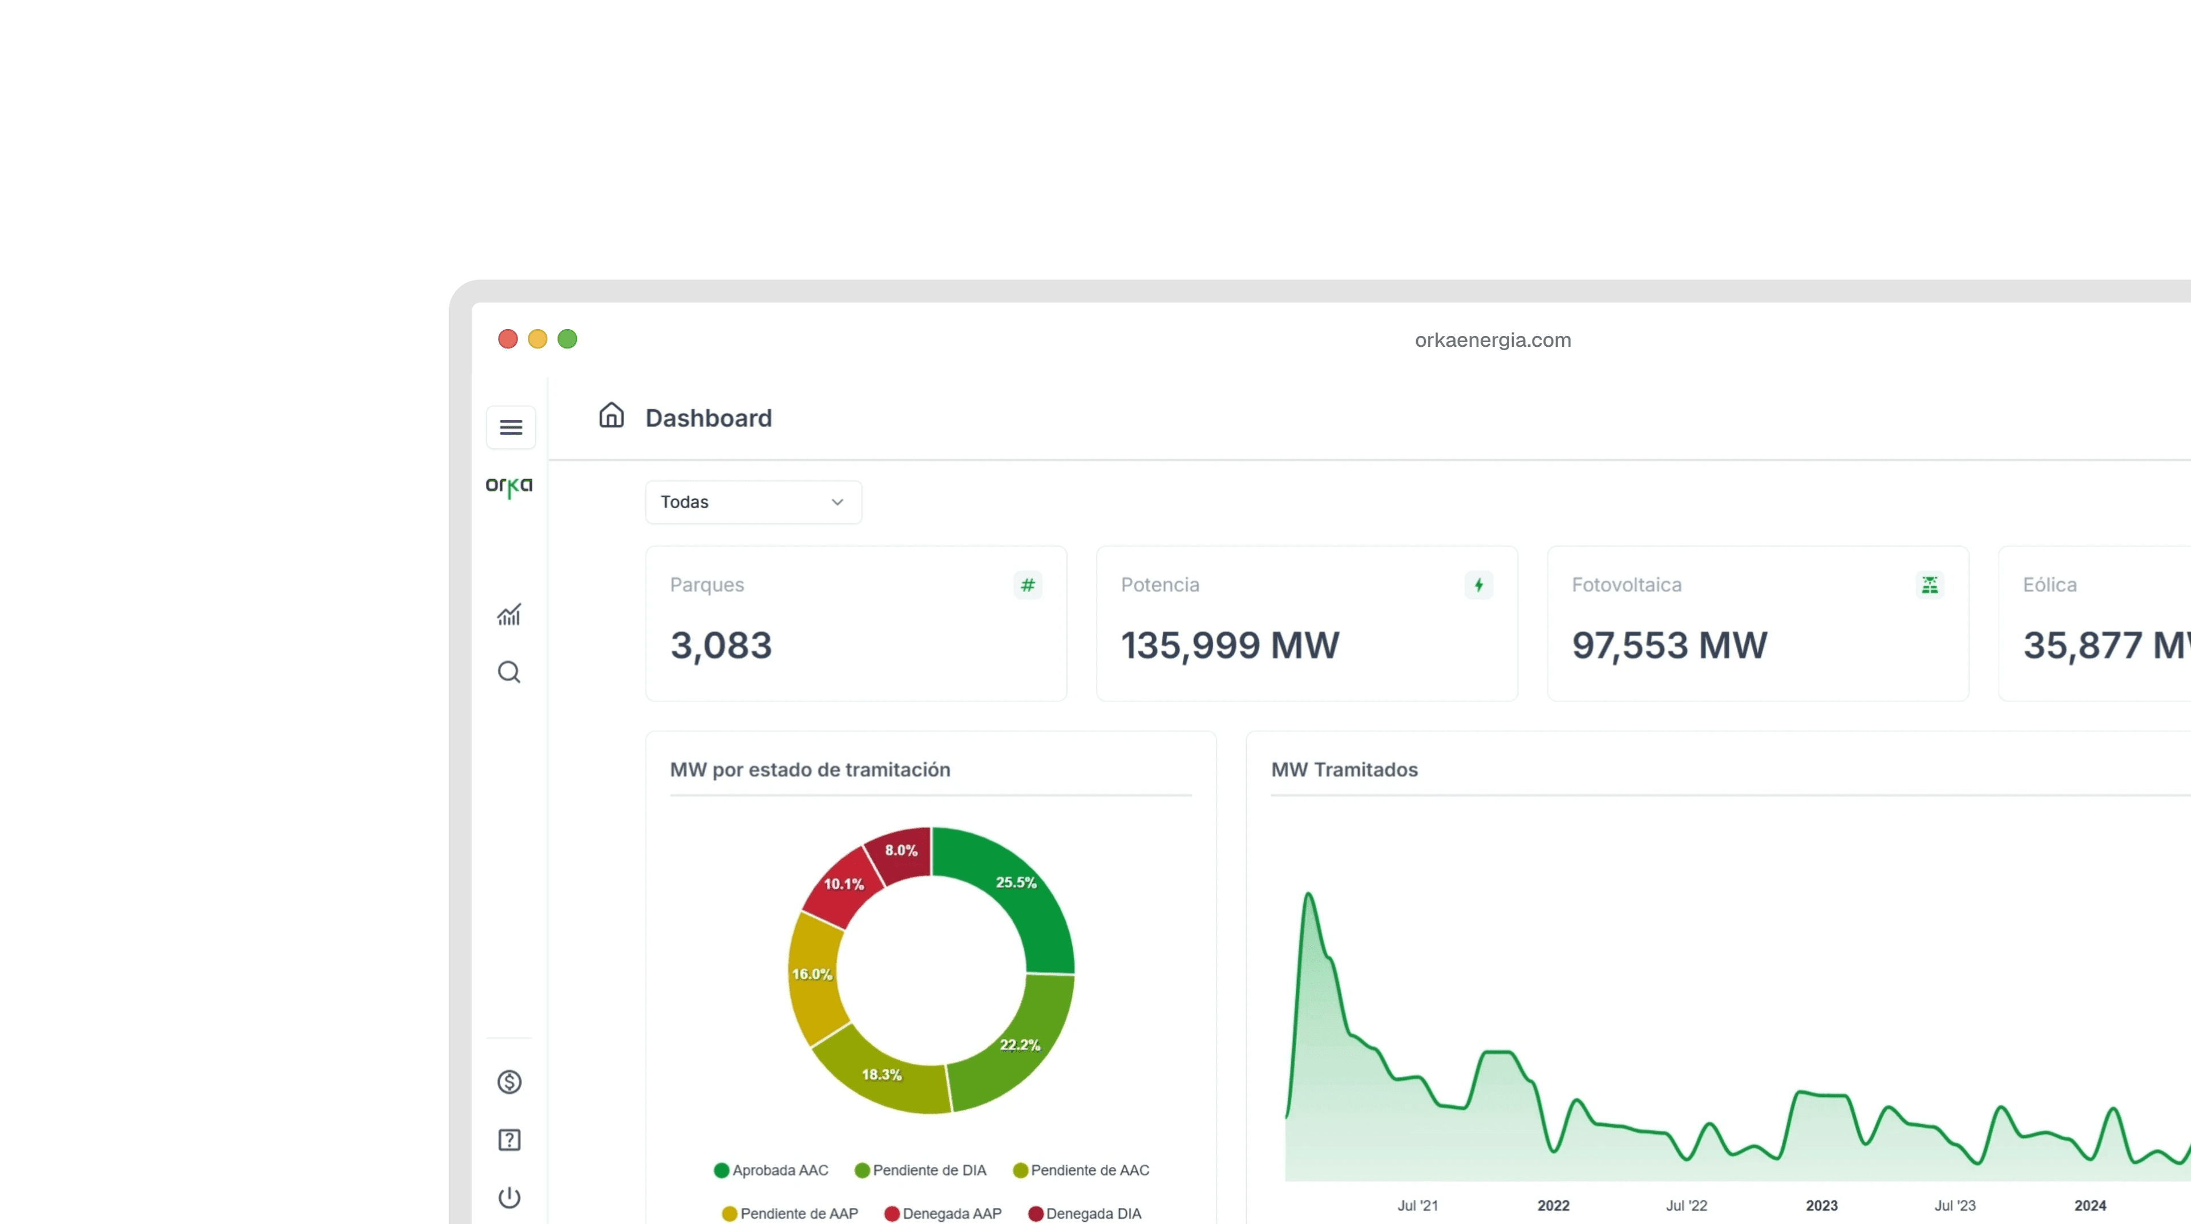Click the orkaenergia.com address bar
Screen dimensions: 2191x1224
click(x=1492, y=340)
